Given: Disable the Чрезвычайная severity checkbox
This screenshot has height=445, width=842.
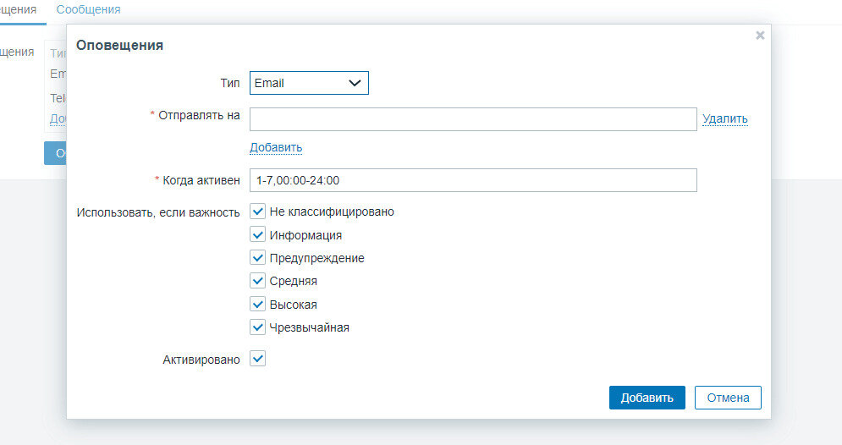Looking at the screenshot, I should (x=258, y=327).
